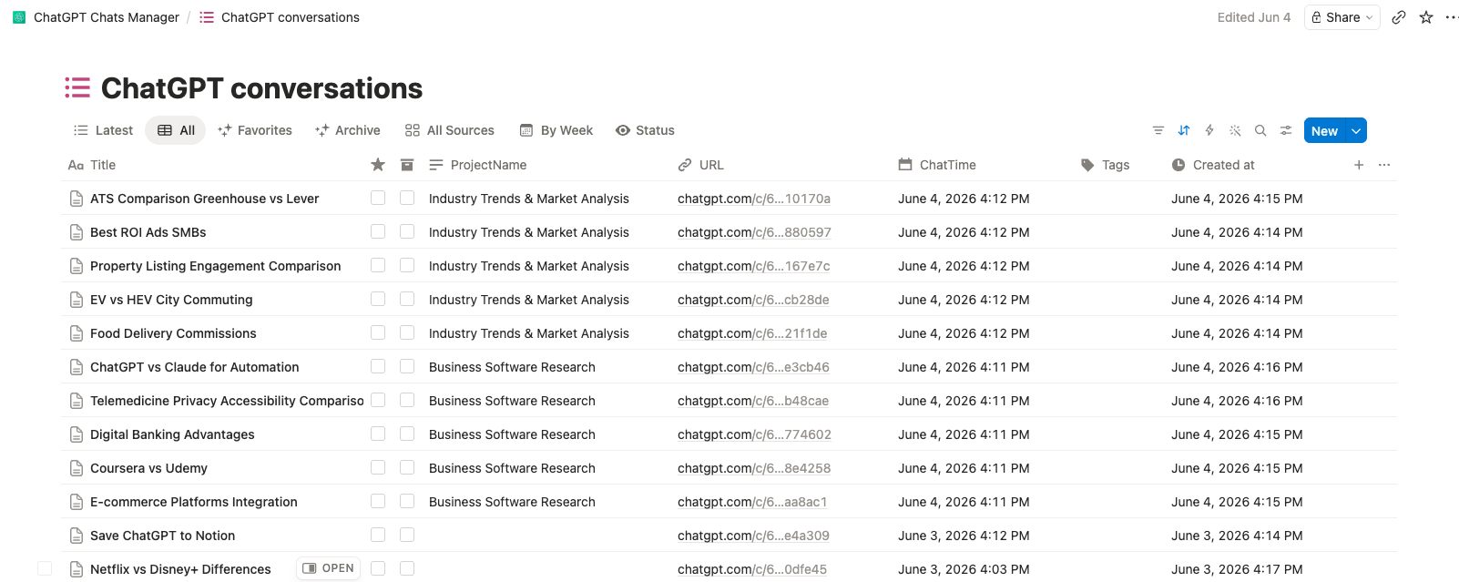Mark EV vs HEV City Commuting favorite
The image size is (1459, 582).
[378, 299]
